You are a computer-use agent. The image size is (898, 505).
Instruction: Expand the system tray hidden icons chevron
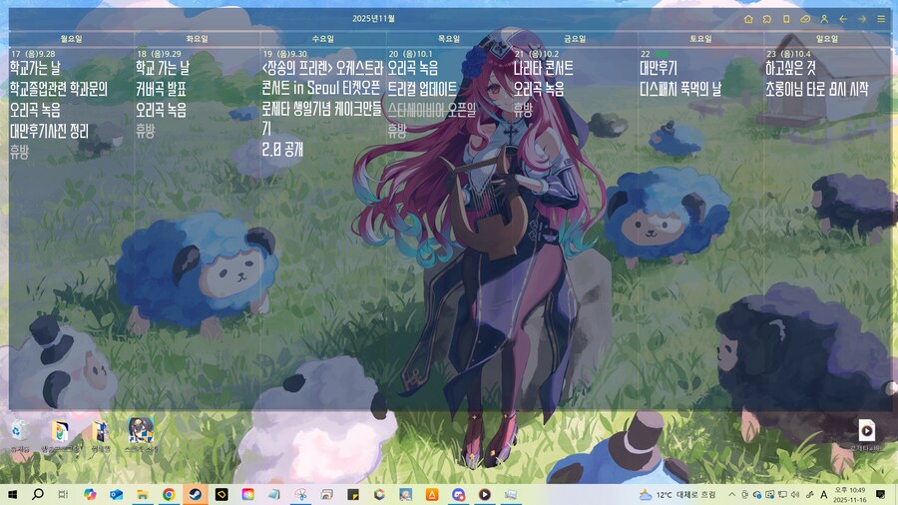pos(732,495)
